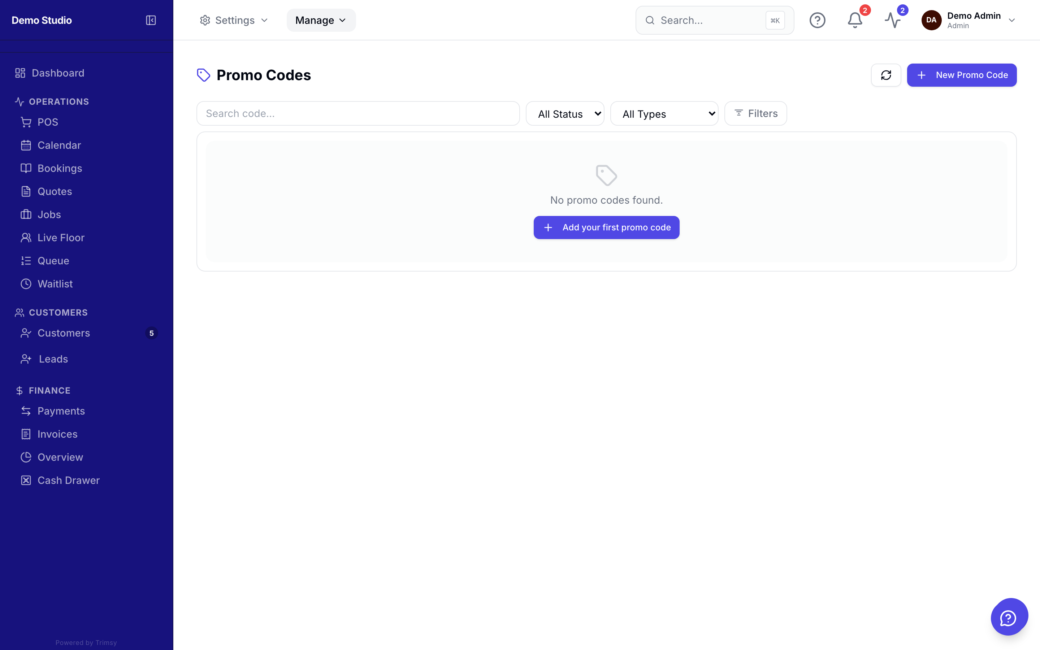Click the Dashboard grid icon

point(20,73)
